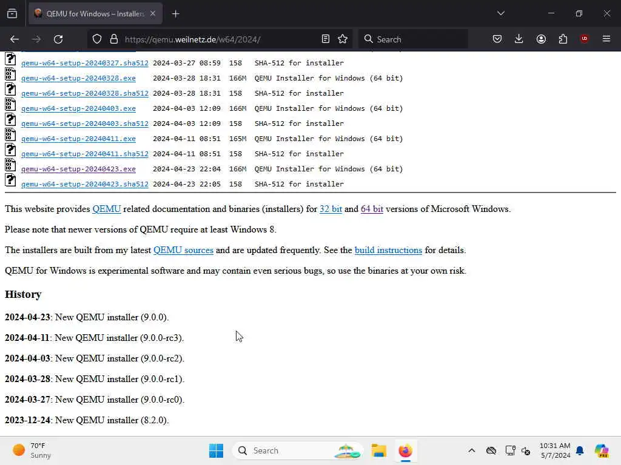
Task: Click the muted volume tray icon
Action: coord(526,450)
